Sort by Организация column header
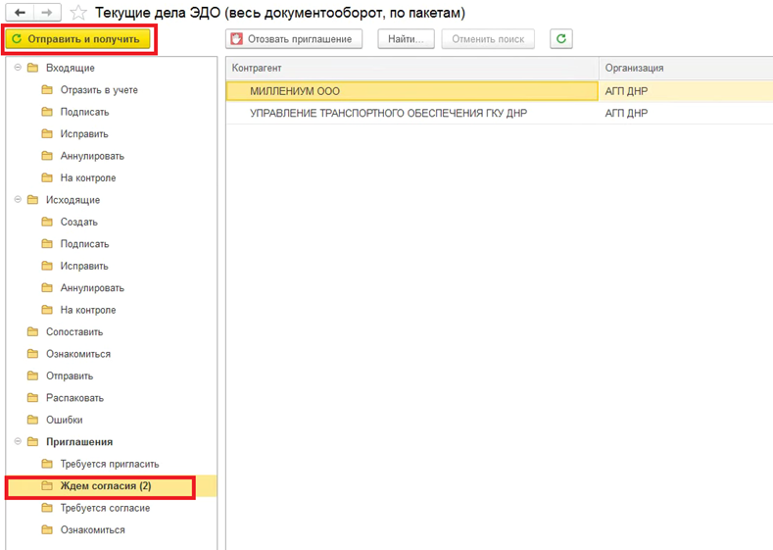Screen dimensions: 773x550 click(686, 68)
